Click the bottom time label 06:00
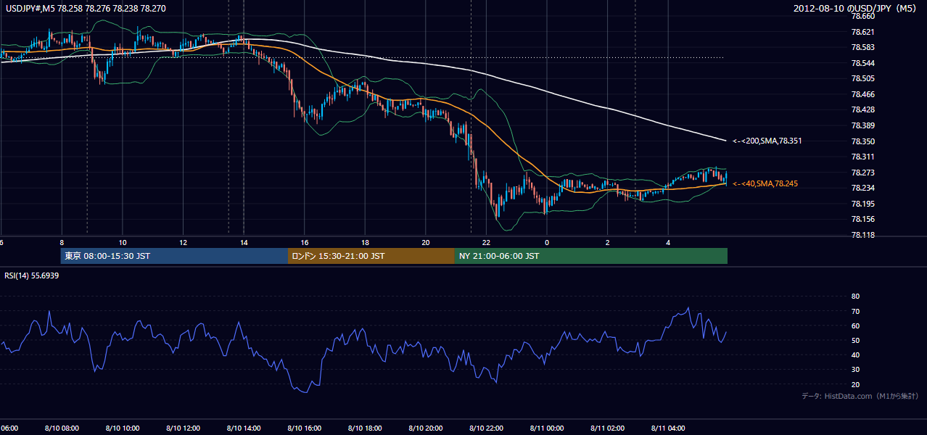Viewport: 927px width, 435px height. (x=8, y=428)
